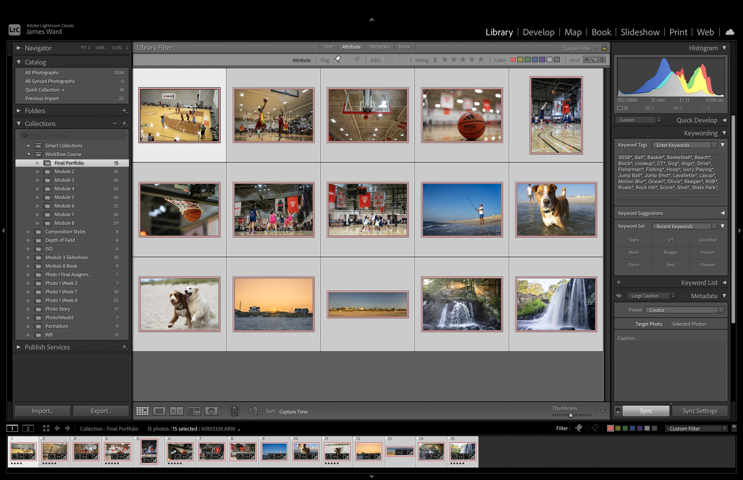
Task: Add keyword with Keyword List plus
Action: click(x=618, y=282)
